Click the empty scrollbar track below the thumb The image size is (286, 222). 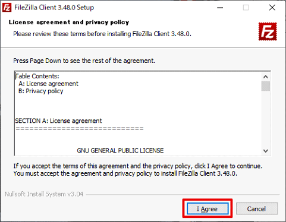266,119
